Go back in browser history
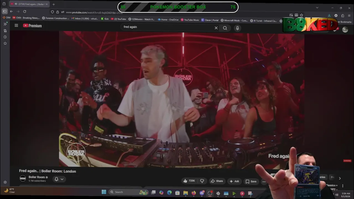354x199 pixels. click(11, 11)
